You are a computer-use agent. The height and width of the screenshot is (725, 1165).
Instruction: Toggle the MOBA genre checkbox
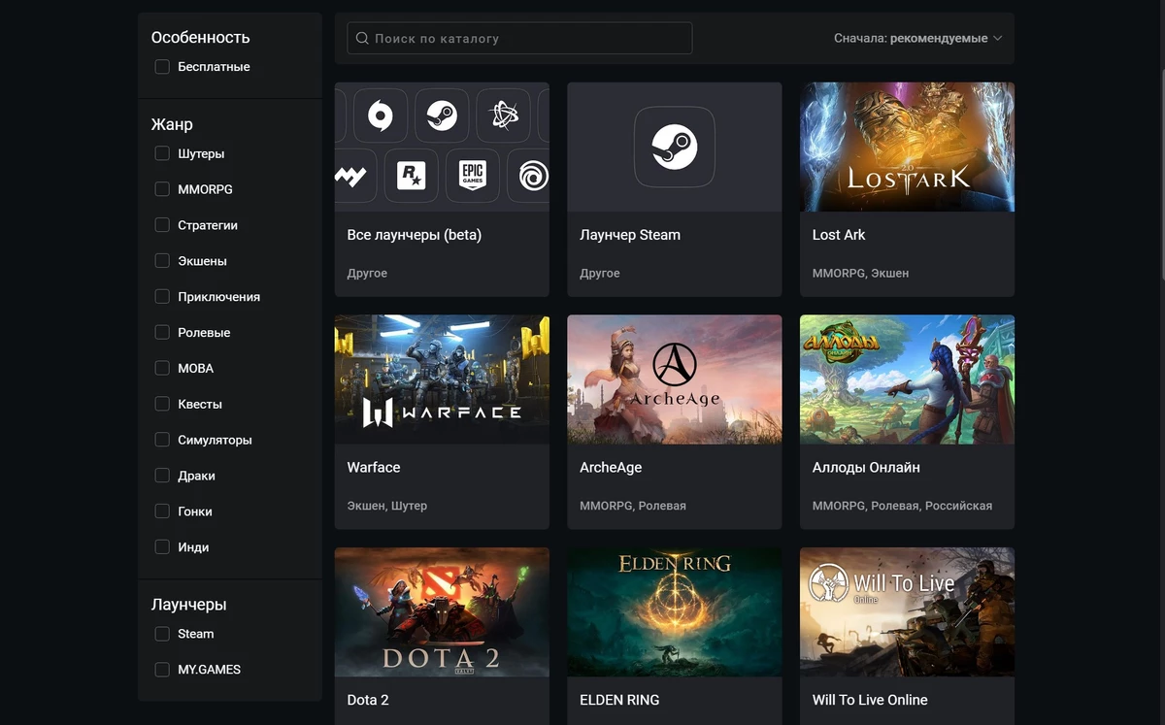coord(162,369)
